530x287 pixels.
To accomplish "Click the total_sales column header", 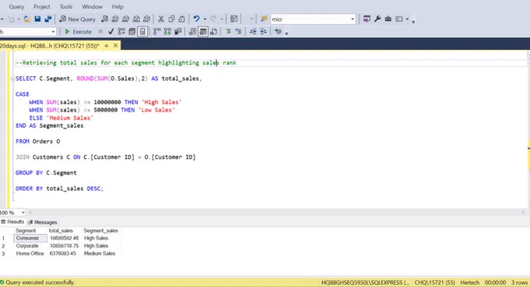I will click(61, 231).
